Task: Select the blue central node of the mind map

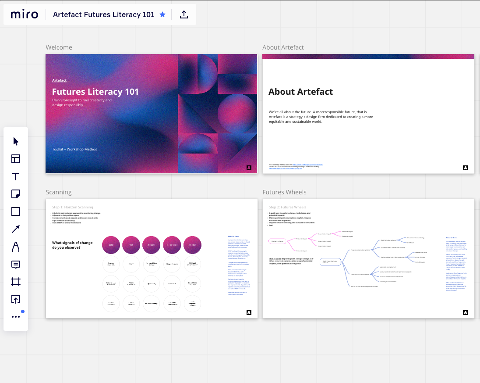Action: [x=330, y=262]
